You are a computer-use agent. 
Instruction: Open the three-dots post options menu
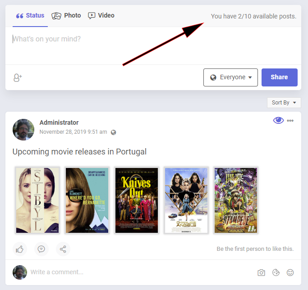[290, 121]
